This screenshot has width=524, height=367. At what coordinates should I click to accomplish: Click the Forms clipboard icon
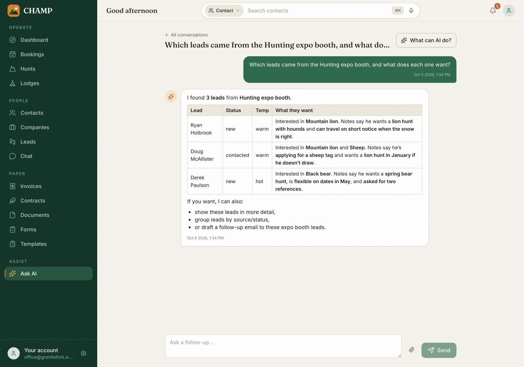coord(12,229)
